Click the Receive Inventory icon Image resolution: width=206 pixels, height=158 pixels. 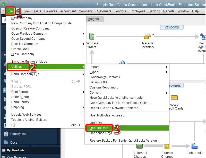[147, 36]
